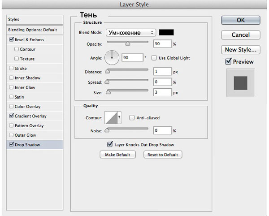Enable the Contour sub-option checkbox
Image resolution: width=269 pixels, height=216 pixels.
(x=17, y=49)
